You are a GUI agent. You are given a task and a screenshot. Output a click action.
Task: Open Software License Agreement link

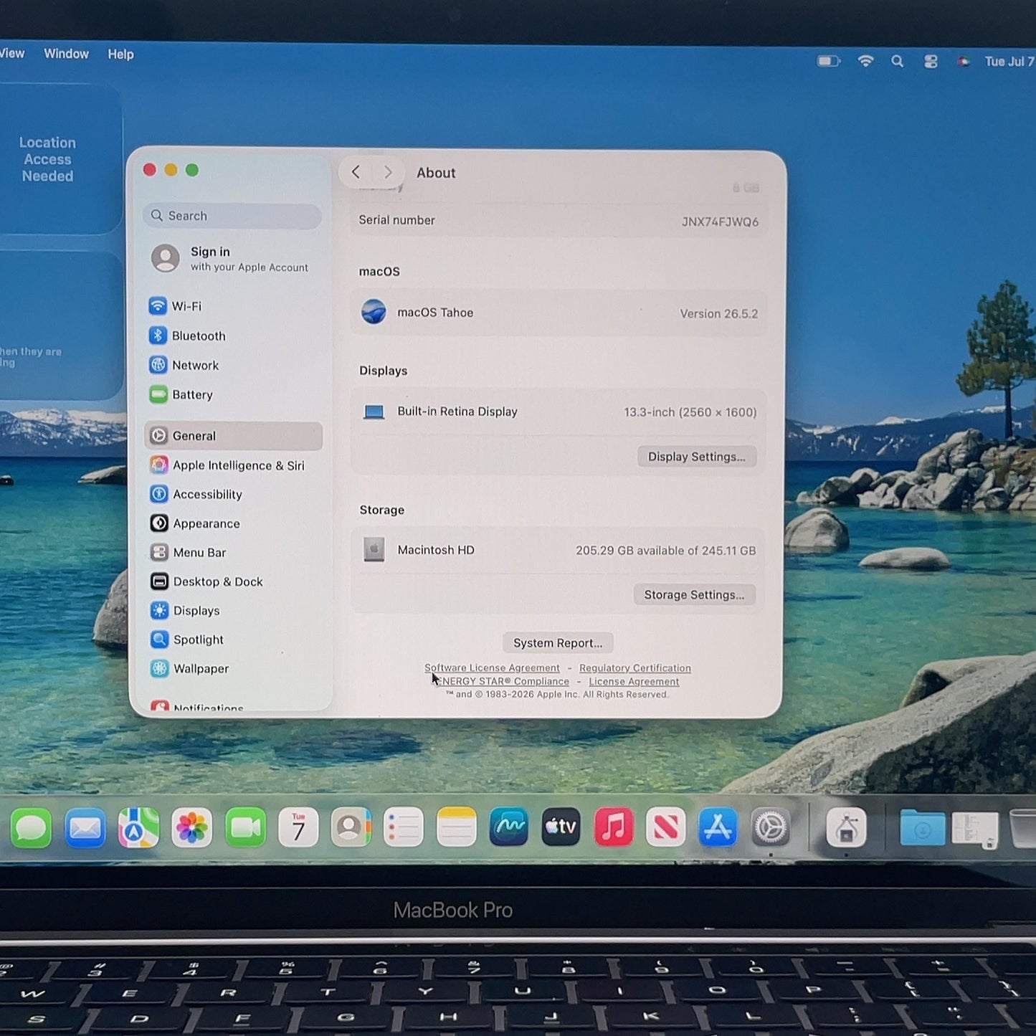pyautogui.click(x=492, y=668)
